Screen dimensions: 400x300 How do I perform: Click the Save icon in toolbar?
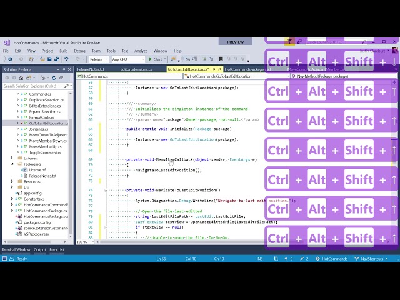point(49,59)
